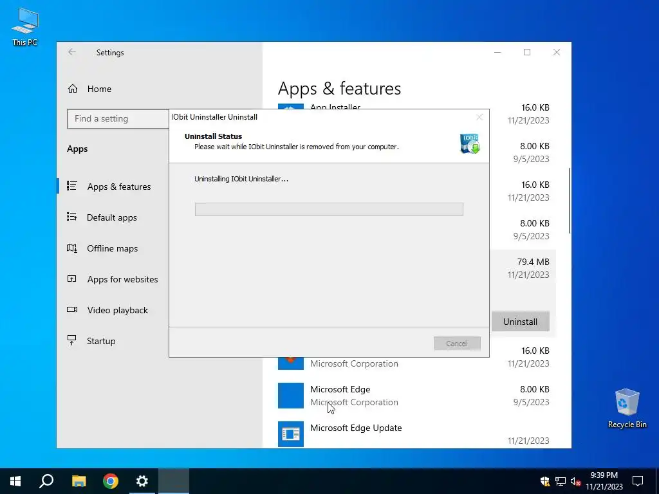The image size is (659, 494).
Task: Click the uninstall progress bar
Action: click(329, 210)
